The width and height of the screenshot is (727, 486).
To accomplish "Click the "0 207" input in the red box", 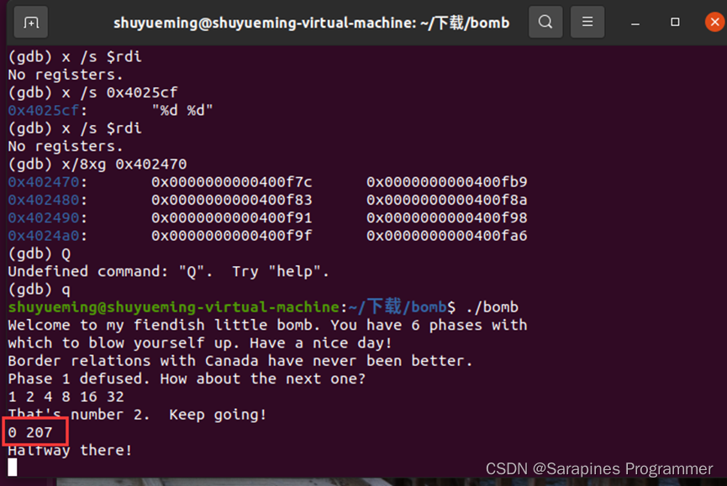I will point(30,432).
